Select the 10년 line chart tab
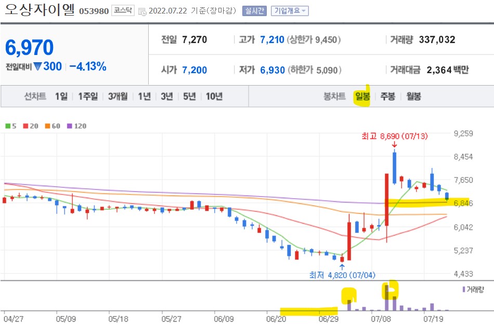Viewport: 494px width, 331px height. 214,96
